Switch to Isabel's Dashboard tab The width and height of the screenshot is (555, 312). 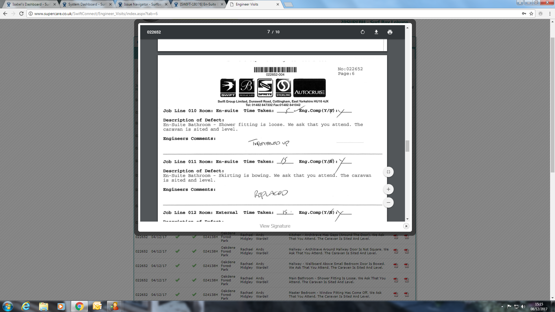31,4
